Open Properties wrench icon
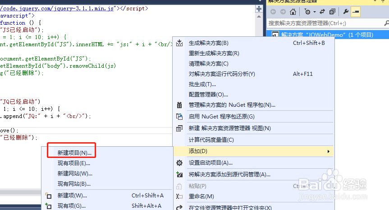 [x=346, y=12]
